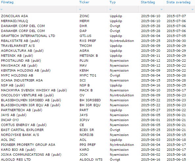Select JOJKA COMMUNICATIONS AB (publ)
Image resolution: width=195 pixels, height=163 pixels.
pos(31,155)
